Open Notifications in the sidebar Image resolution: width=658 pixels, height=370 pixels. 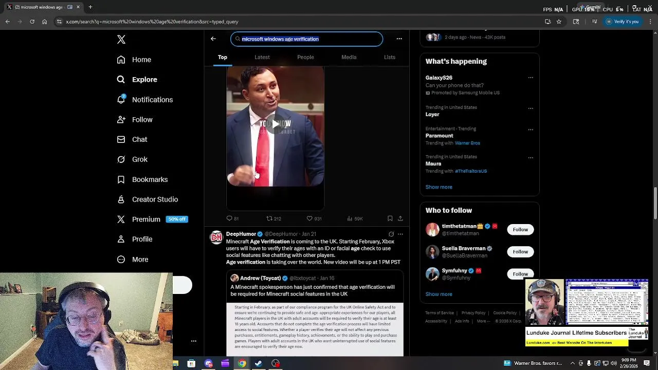pos(145,100)
